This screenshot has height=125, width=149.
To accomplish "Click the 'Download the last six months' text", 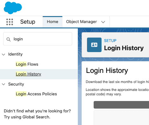I will [x=117, y=82].
